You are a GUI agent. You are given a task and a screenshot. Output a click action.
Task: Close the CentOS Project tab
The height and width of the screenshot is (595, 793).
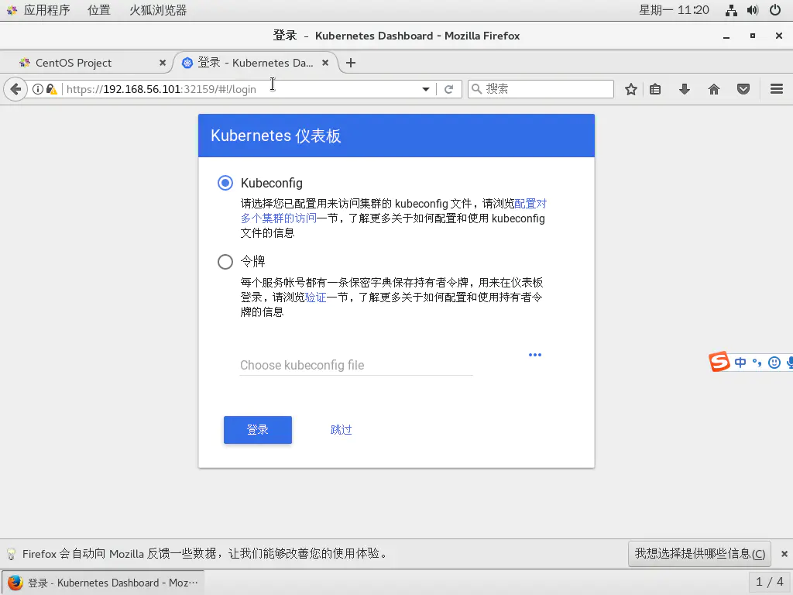163,63
